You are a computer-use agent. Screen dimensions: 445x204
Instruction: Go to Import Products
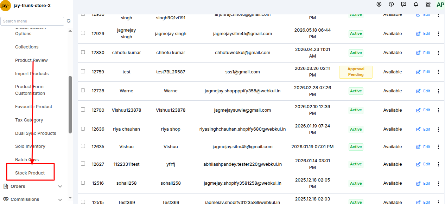coord(32,74)
